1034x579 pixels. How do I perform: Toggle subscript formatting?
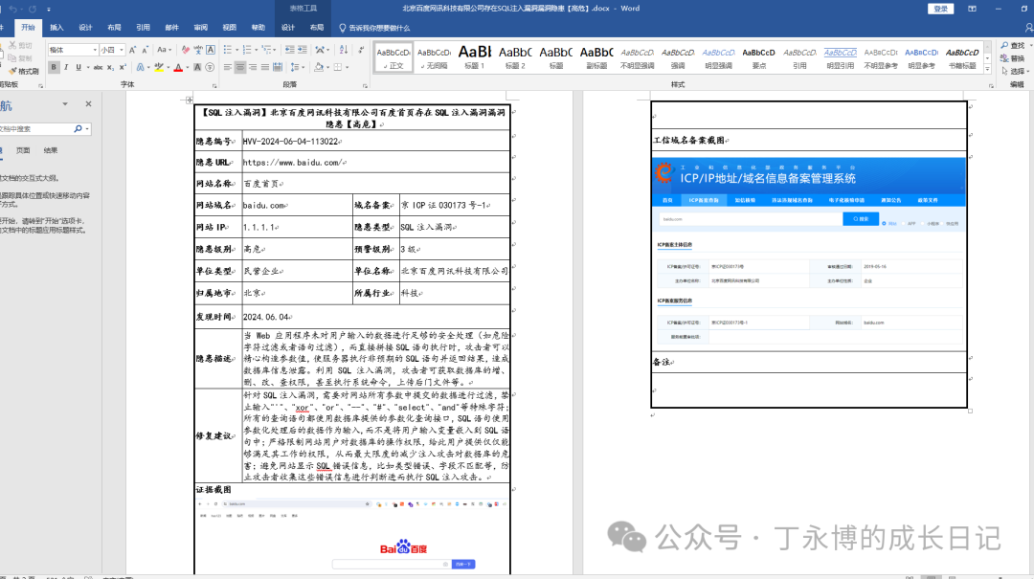[x=110, y=67]
